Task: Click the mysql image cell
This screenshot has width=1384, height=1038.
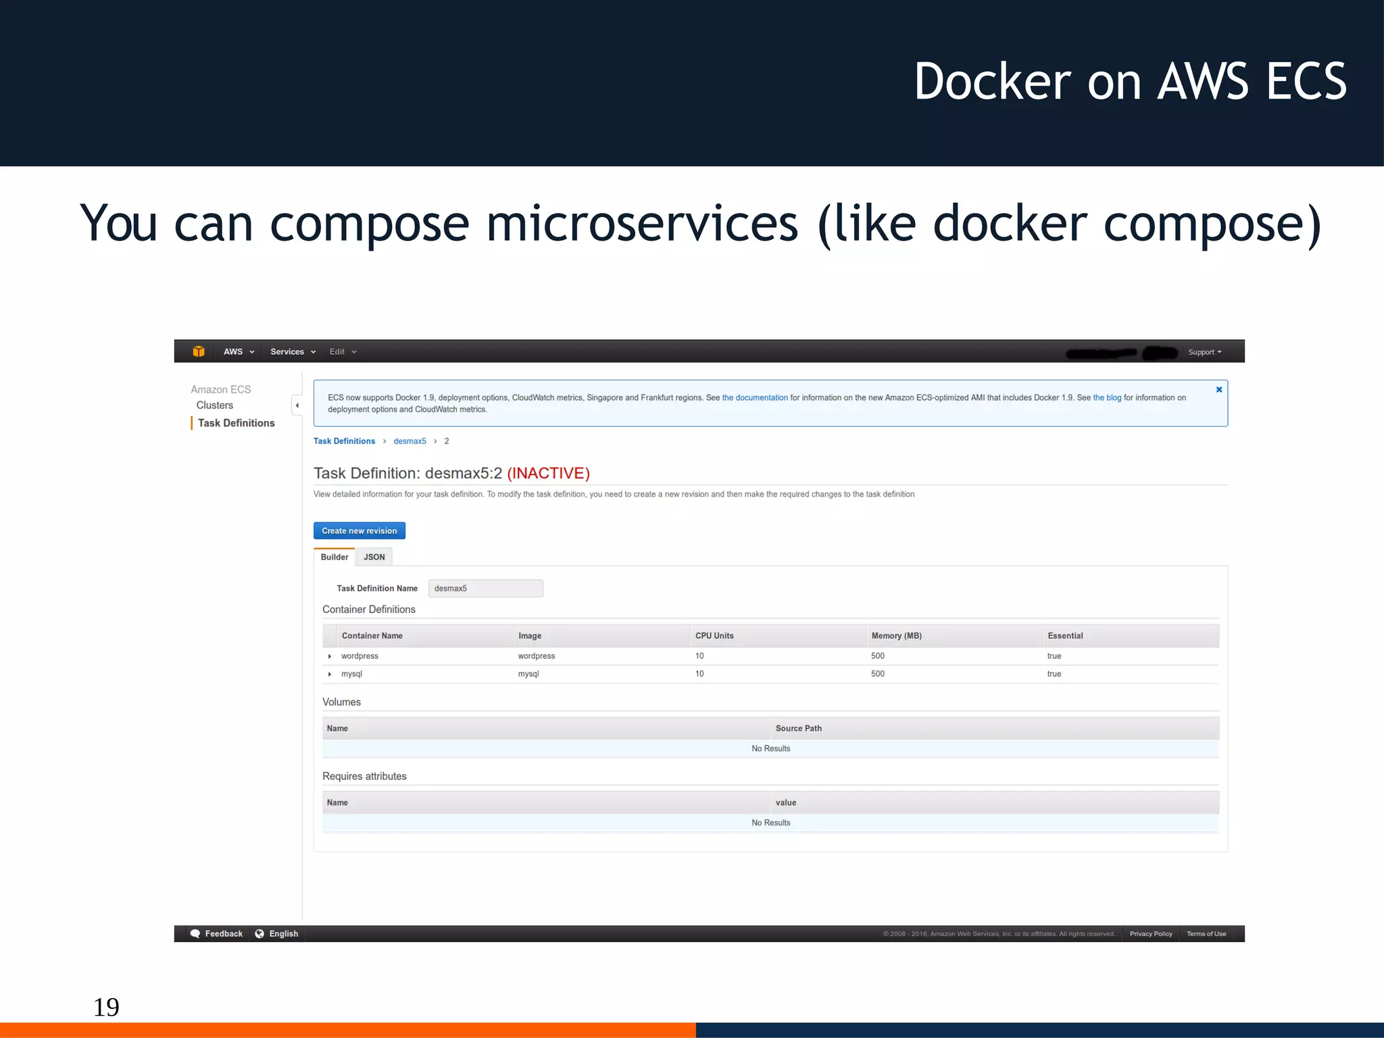Action: pyautogui.click(x=528, y=674)
